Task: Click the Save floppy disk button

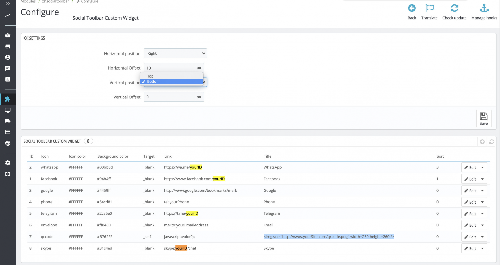Action: (x=484, y=119)
